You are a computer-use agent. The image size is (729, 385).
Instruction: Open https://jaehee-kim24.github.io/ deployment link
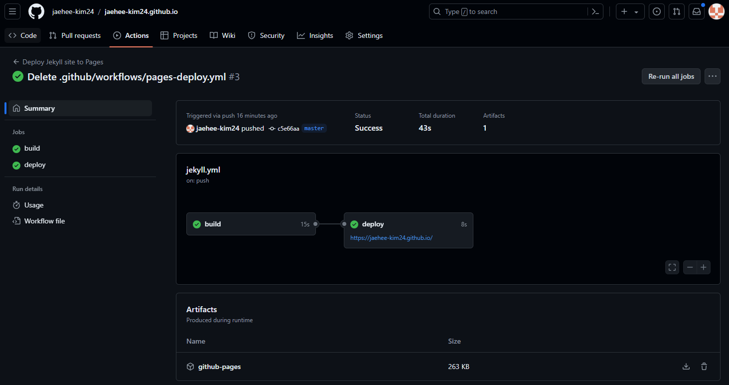[391, 238]
